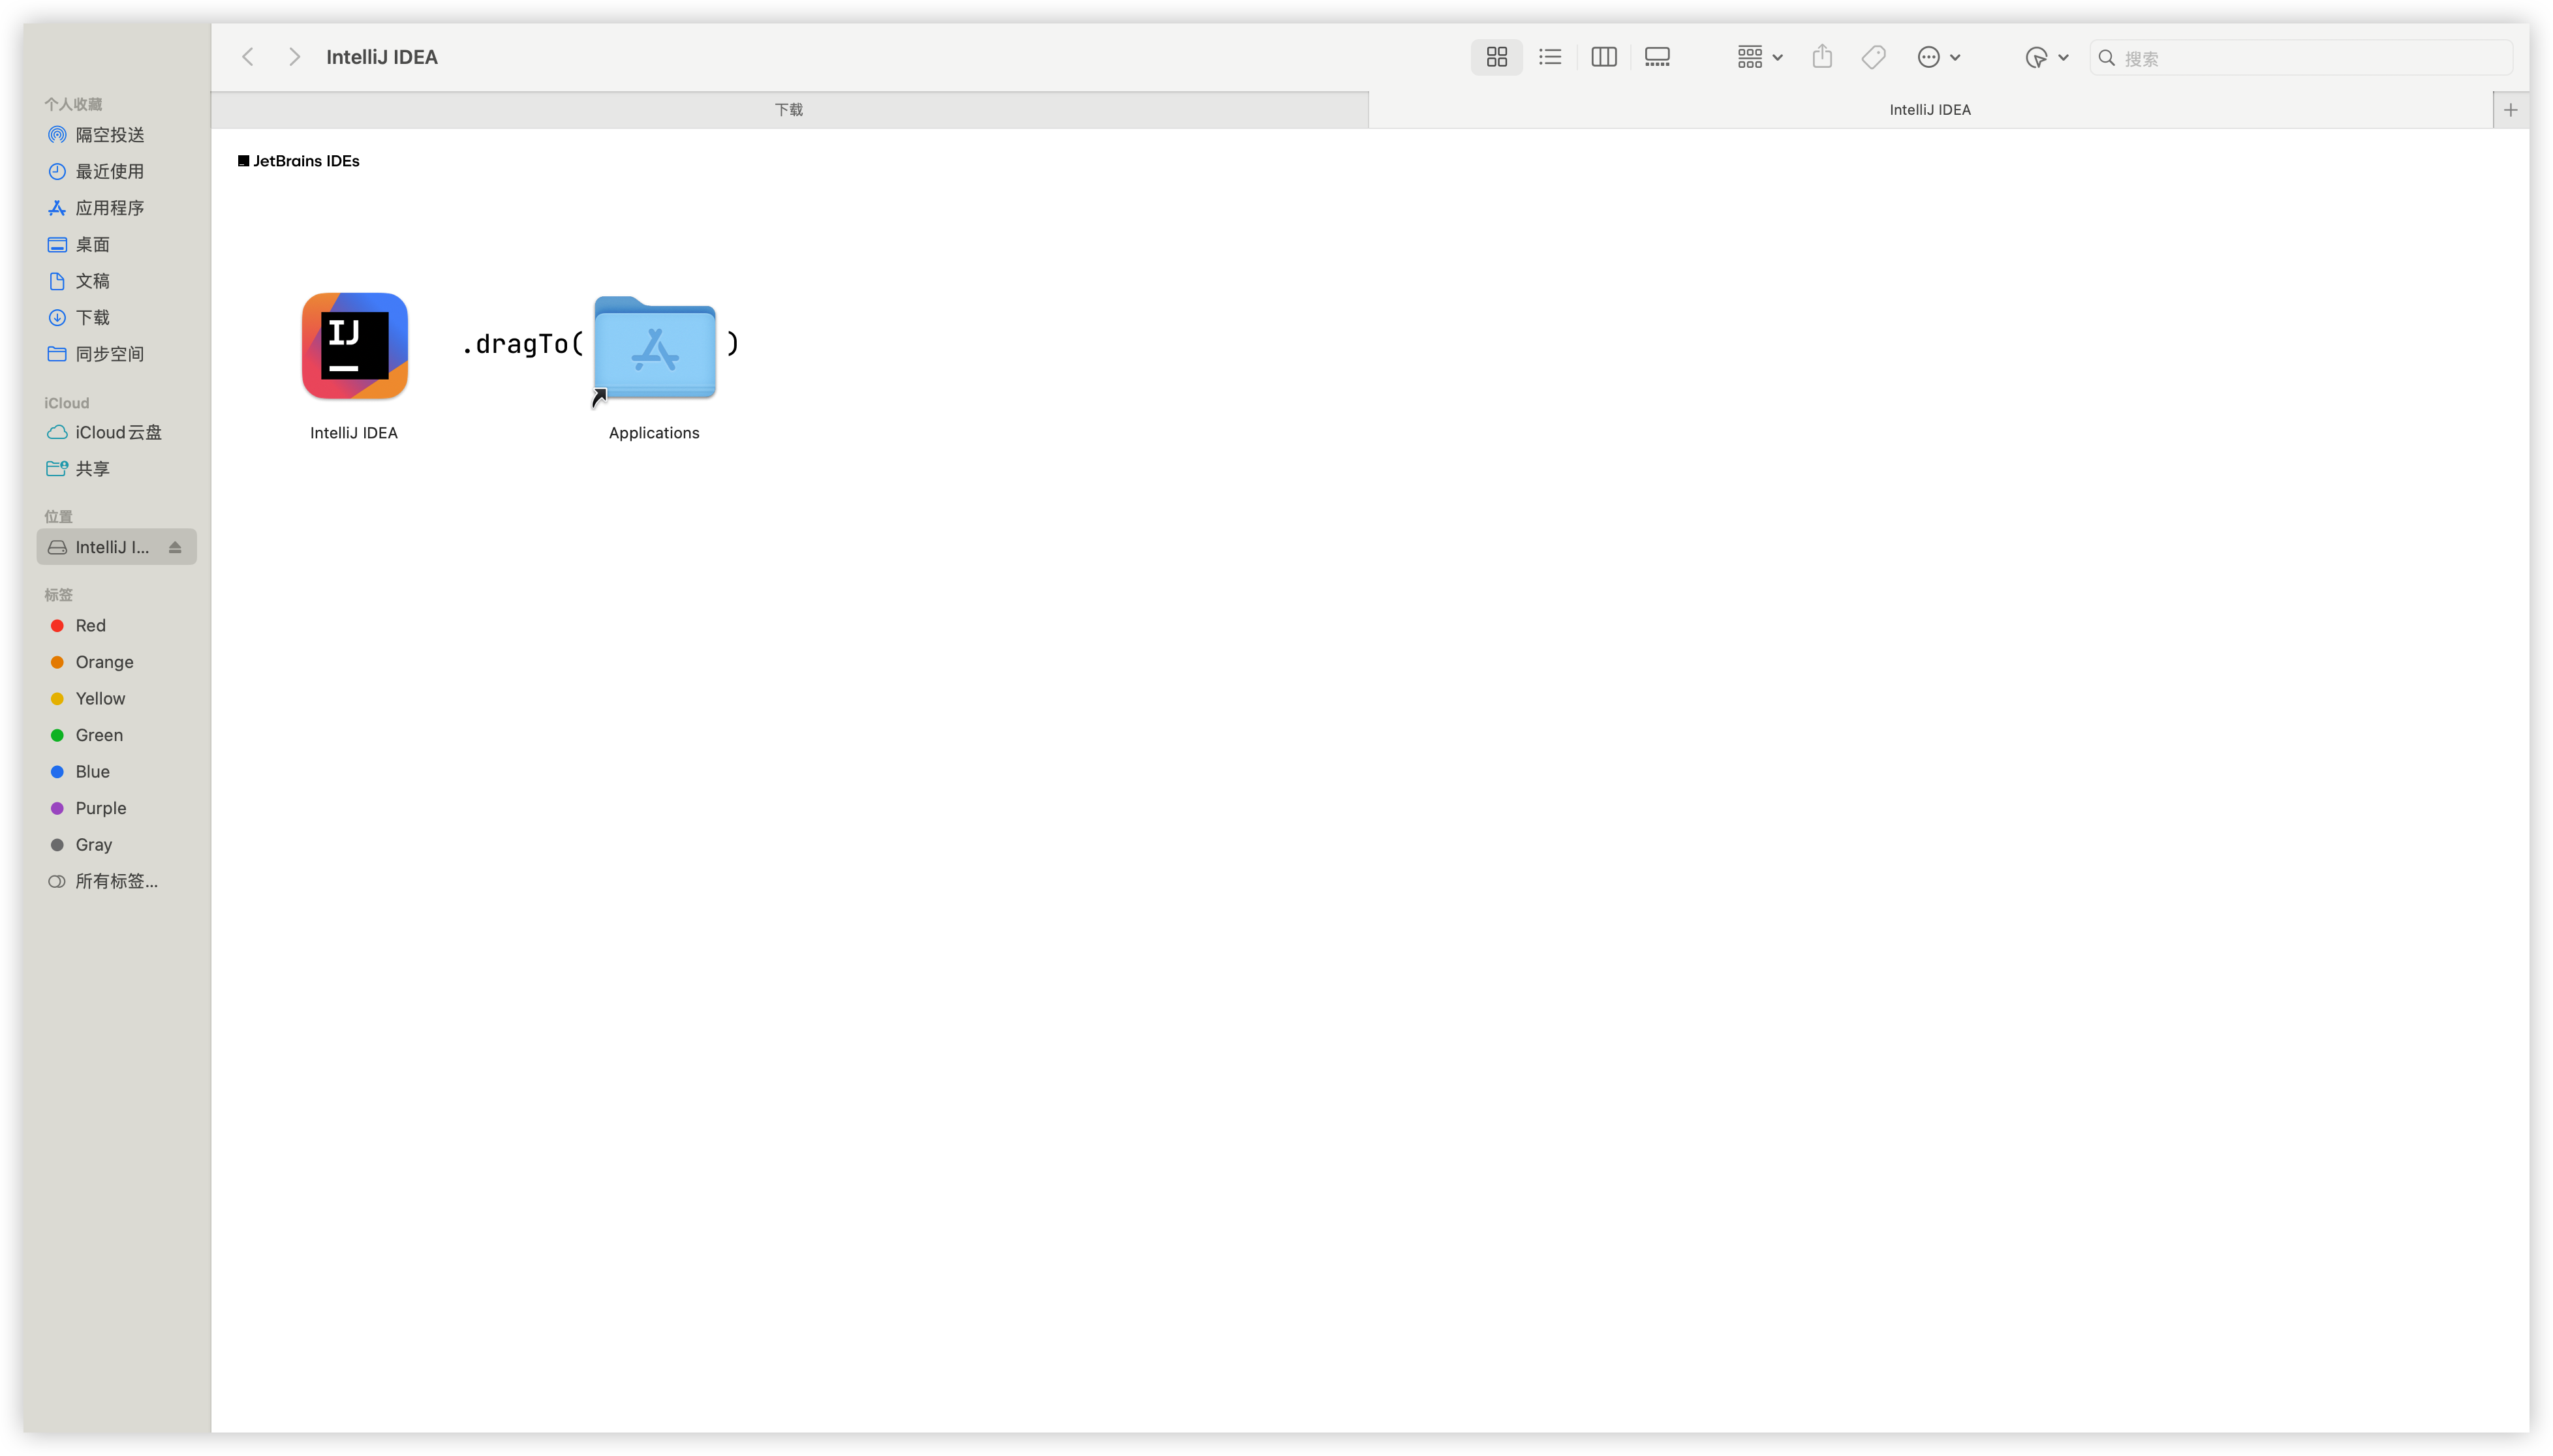Screen dimensions: 2553x1456
Task: Switch to list view
Action: click(x=1549, y=57)
